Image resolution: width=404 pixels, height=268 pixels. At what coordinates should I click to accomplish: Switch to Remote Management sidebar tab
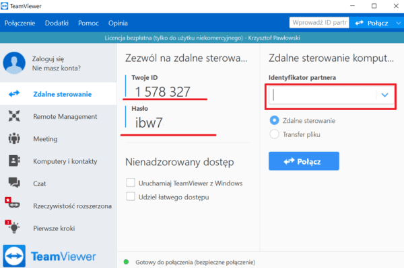point(58,116)
